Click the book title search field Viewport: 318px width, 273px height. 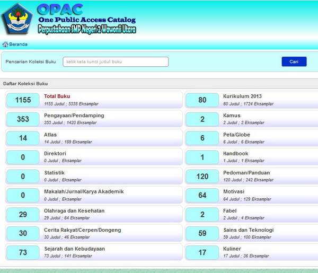click(x=116, y=62)
